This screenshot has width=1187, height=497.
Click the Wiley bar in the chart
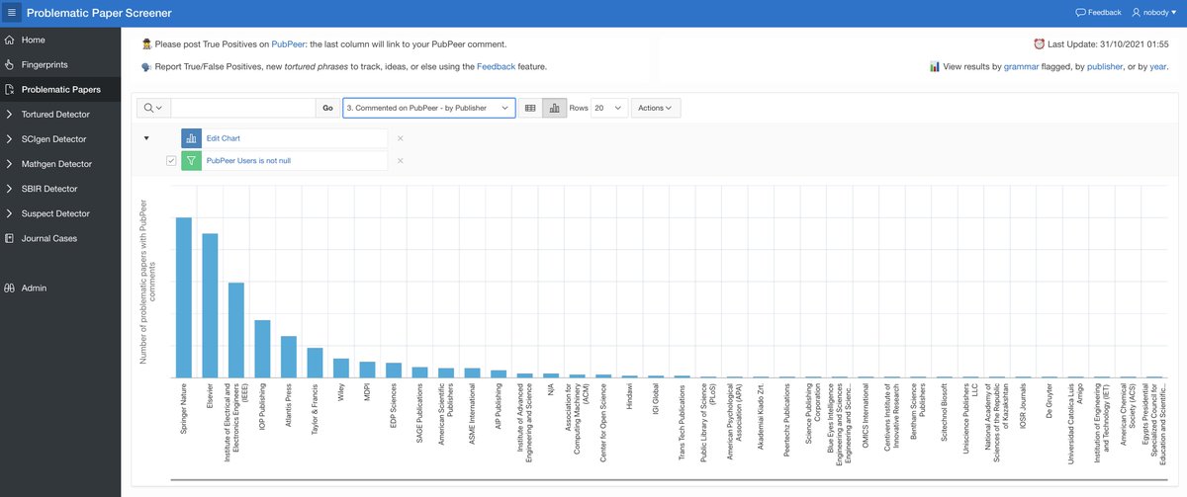340,368
